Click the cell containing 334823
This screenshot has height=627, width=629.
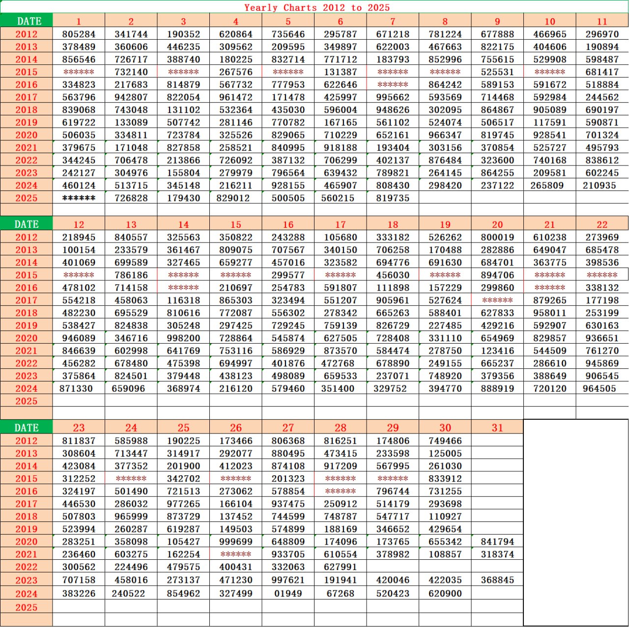click(x=79, y=84)
